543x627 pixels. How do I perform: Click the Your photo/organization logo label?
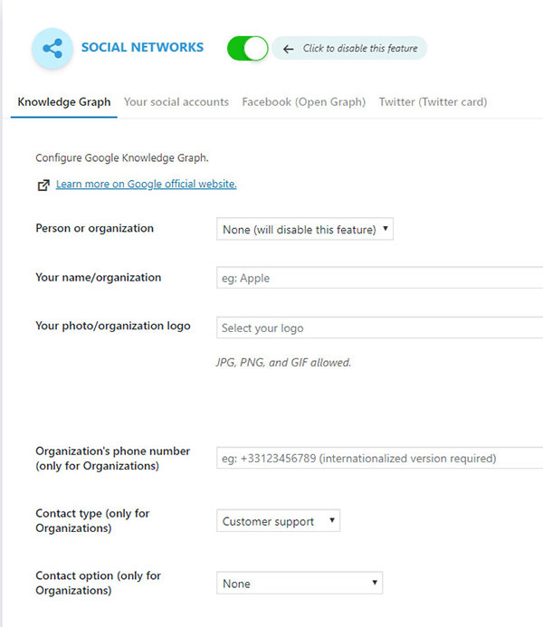(113, 326)
